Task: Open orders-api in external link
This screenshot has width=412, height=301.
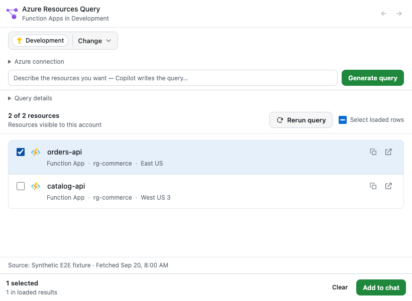Action: pyautogui.click(x=388, y=152)
